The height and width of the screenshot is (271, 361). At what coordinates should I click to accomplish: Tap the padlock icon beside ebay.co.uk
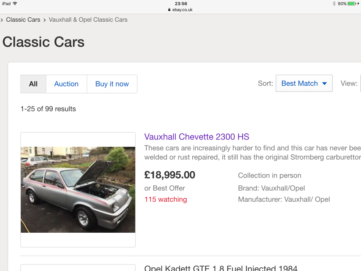pos(169,10)
